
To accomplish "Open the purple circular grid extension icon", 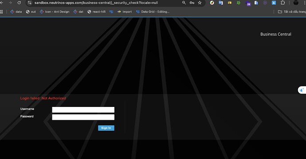I will 265,3.
